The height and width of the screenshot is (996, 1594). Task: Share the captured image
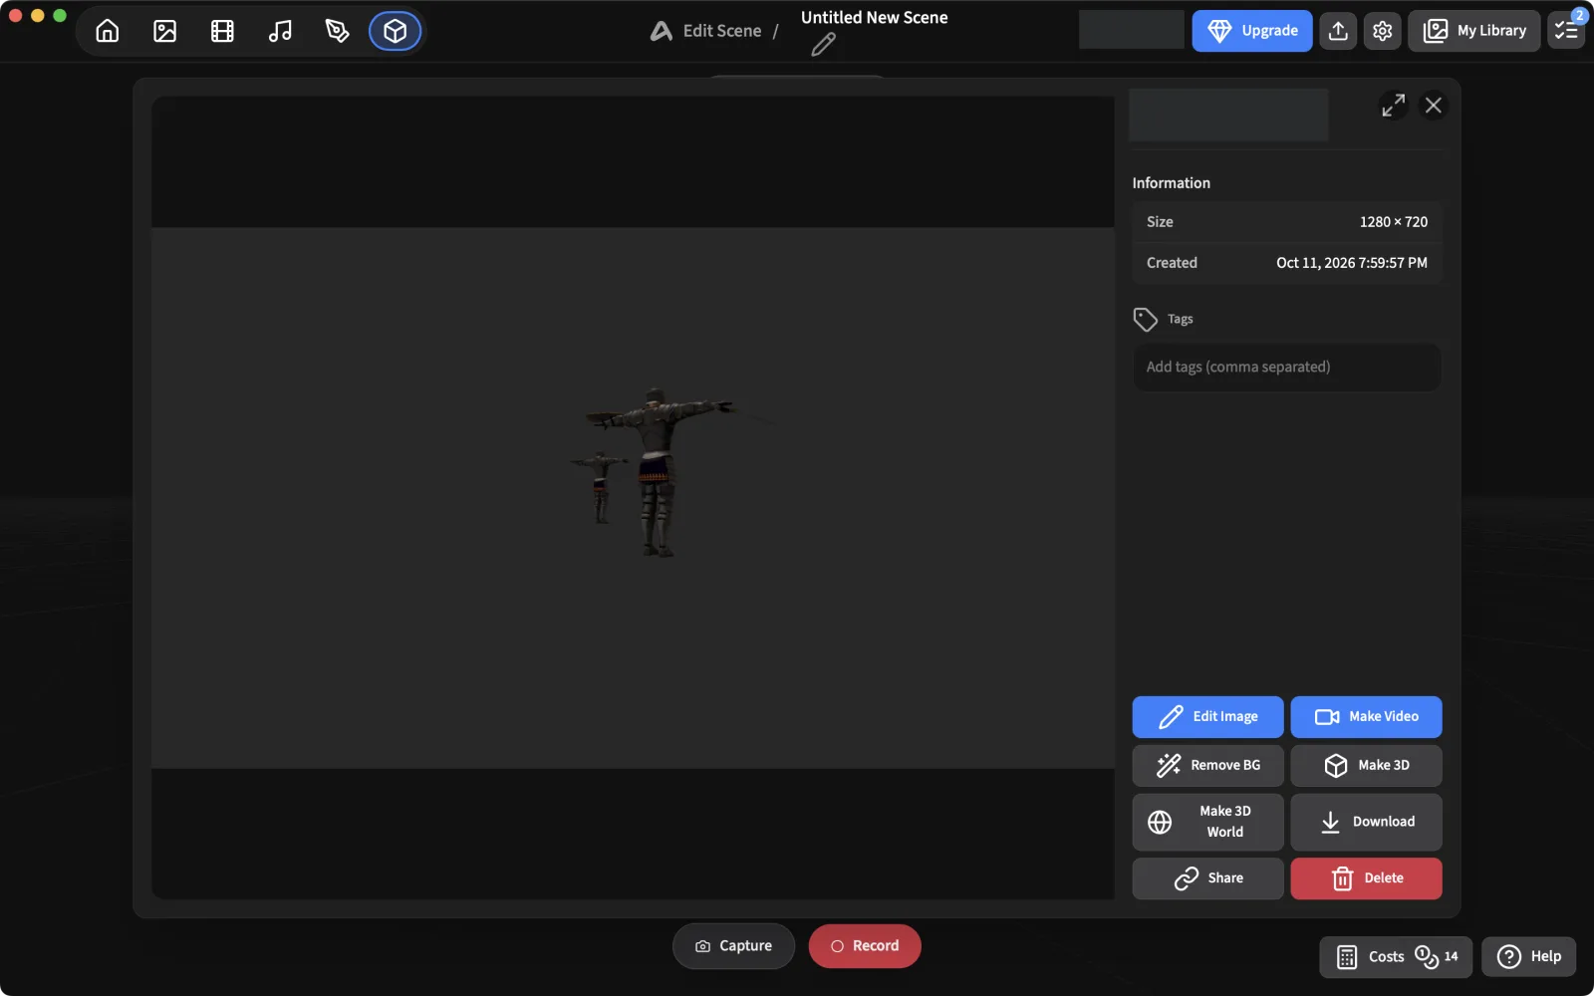pos(1207,878)
